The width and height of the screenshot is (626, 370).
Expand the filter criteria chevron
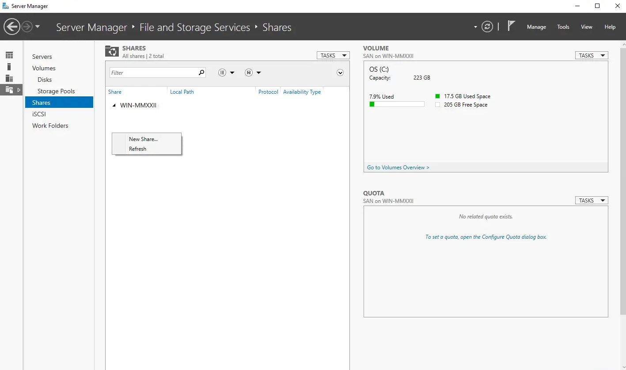(x=340, y=72)
